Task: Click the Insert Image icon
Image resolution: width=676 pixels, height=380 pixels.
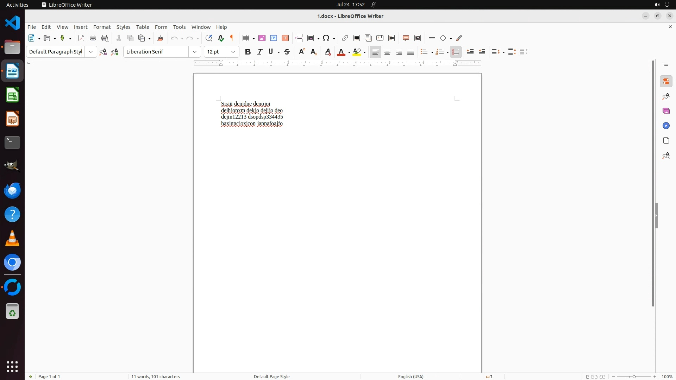Action: pyautogui.click(x=262, y=38)
